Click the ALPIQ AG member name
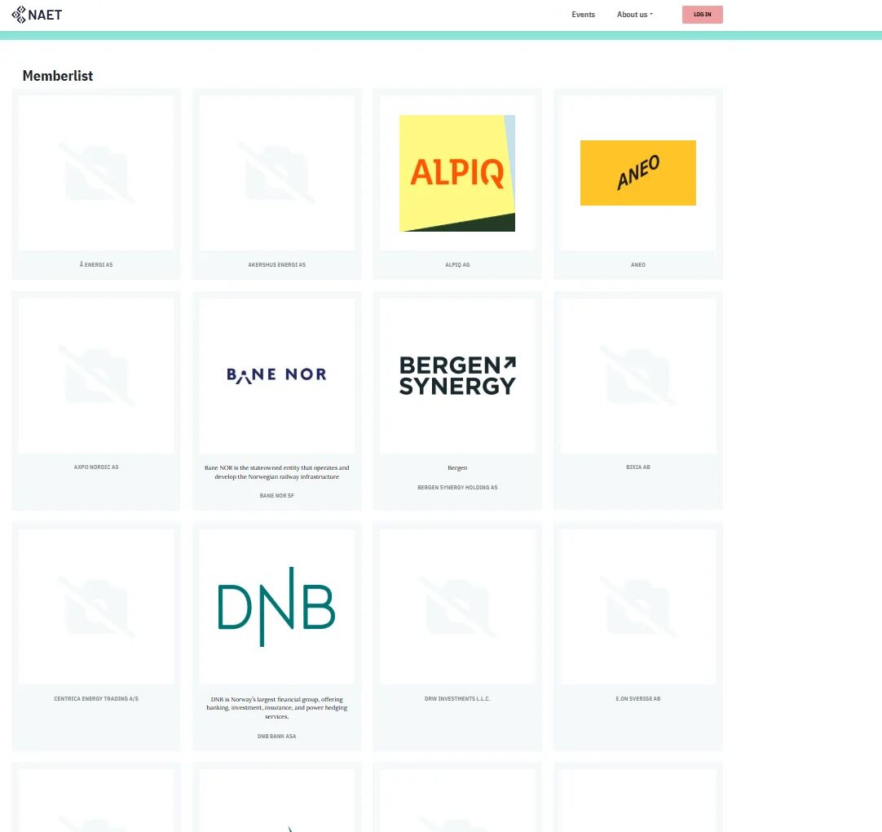 tap(457, 265)
